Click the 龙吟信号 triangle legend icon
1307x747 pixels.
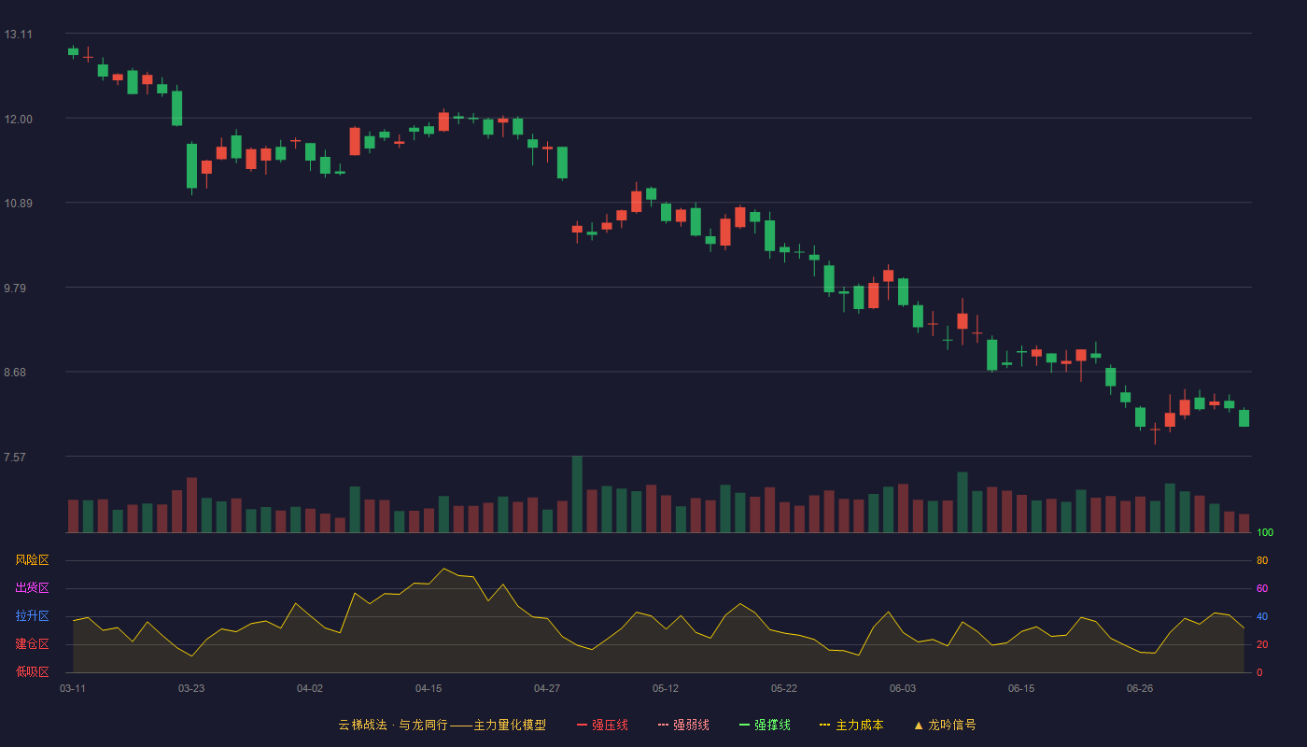(919, 725)
